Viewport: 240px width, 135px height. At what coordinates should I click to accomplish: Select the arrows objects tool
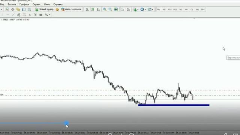pyautogui.click(x=46, y=15)
